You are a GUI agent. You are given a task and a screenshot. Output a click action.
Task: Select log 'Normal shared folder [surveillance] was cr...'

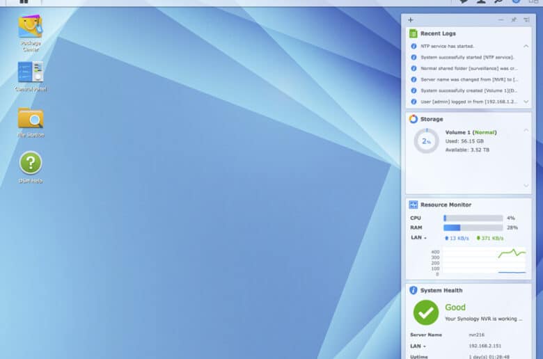469,68
